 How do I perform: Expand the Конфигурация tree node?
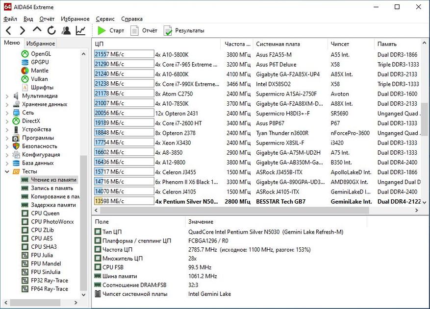click(x=7, y=155)
